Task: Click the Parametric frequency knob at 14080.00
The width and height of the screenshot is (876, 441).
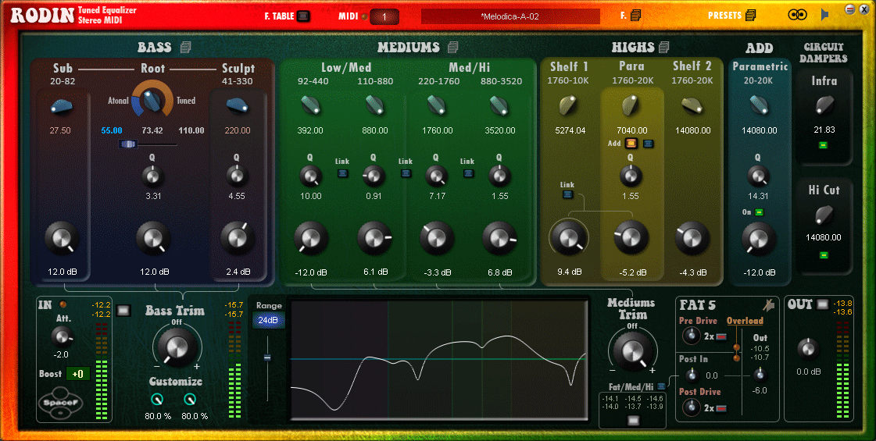Action: (x=759, y=105)
